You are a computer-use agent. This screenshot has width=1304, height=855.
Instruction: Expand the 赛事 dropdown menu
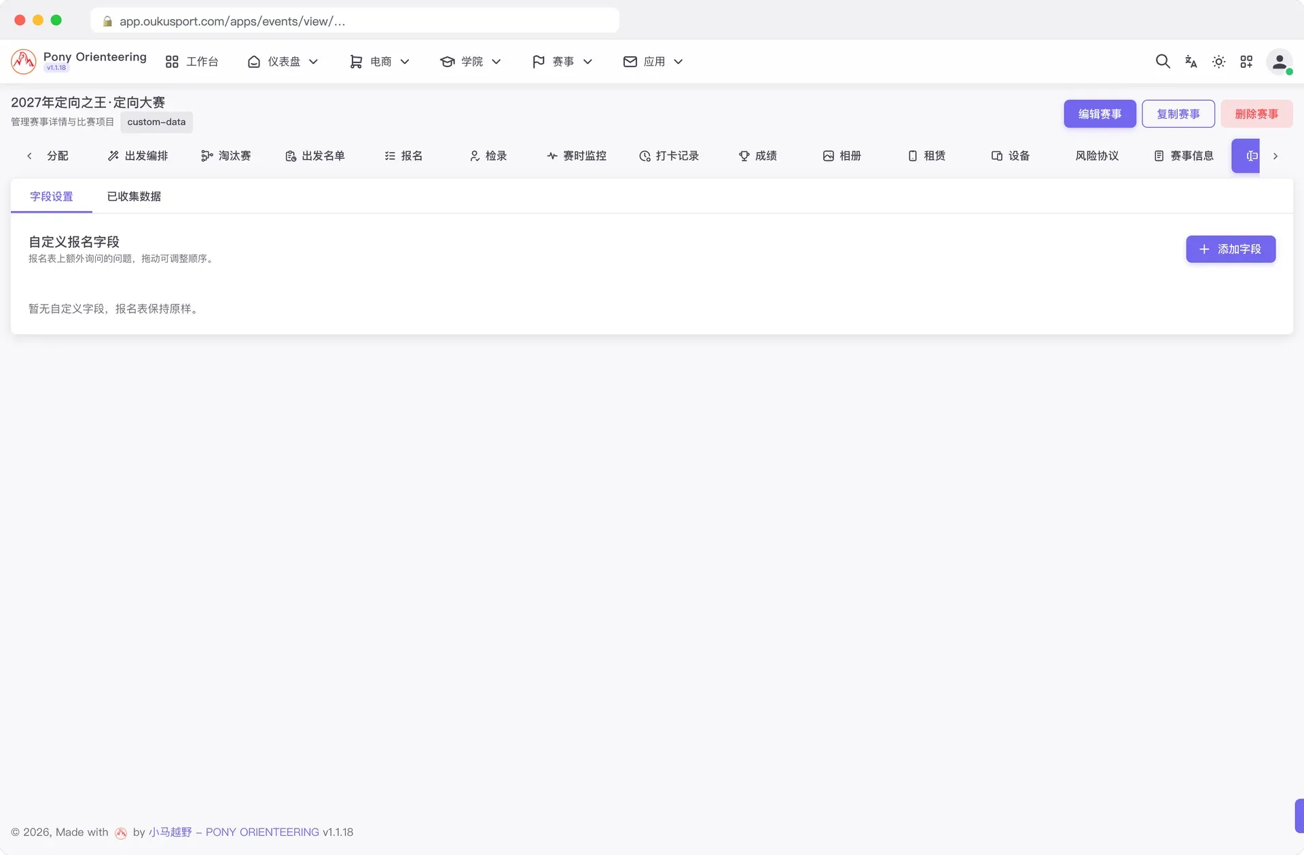click(x=562, y=62)
